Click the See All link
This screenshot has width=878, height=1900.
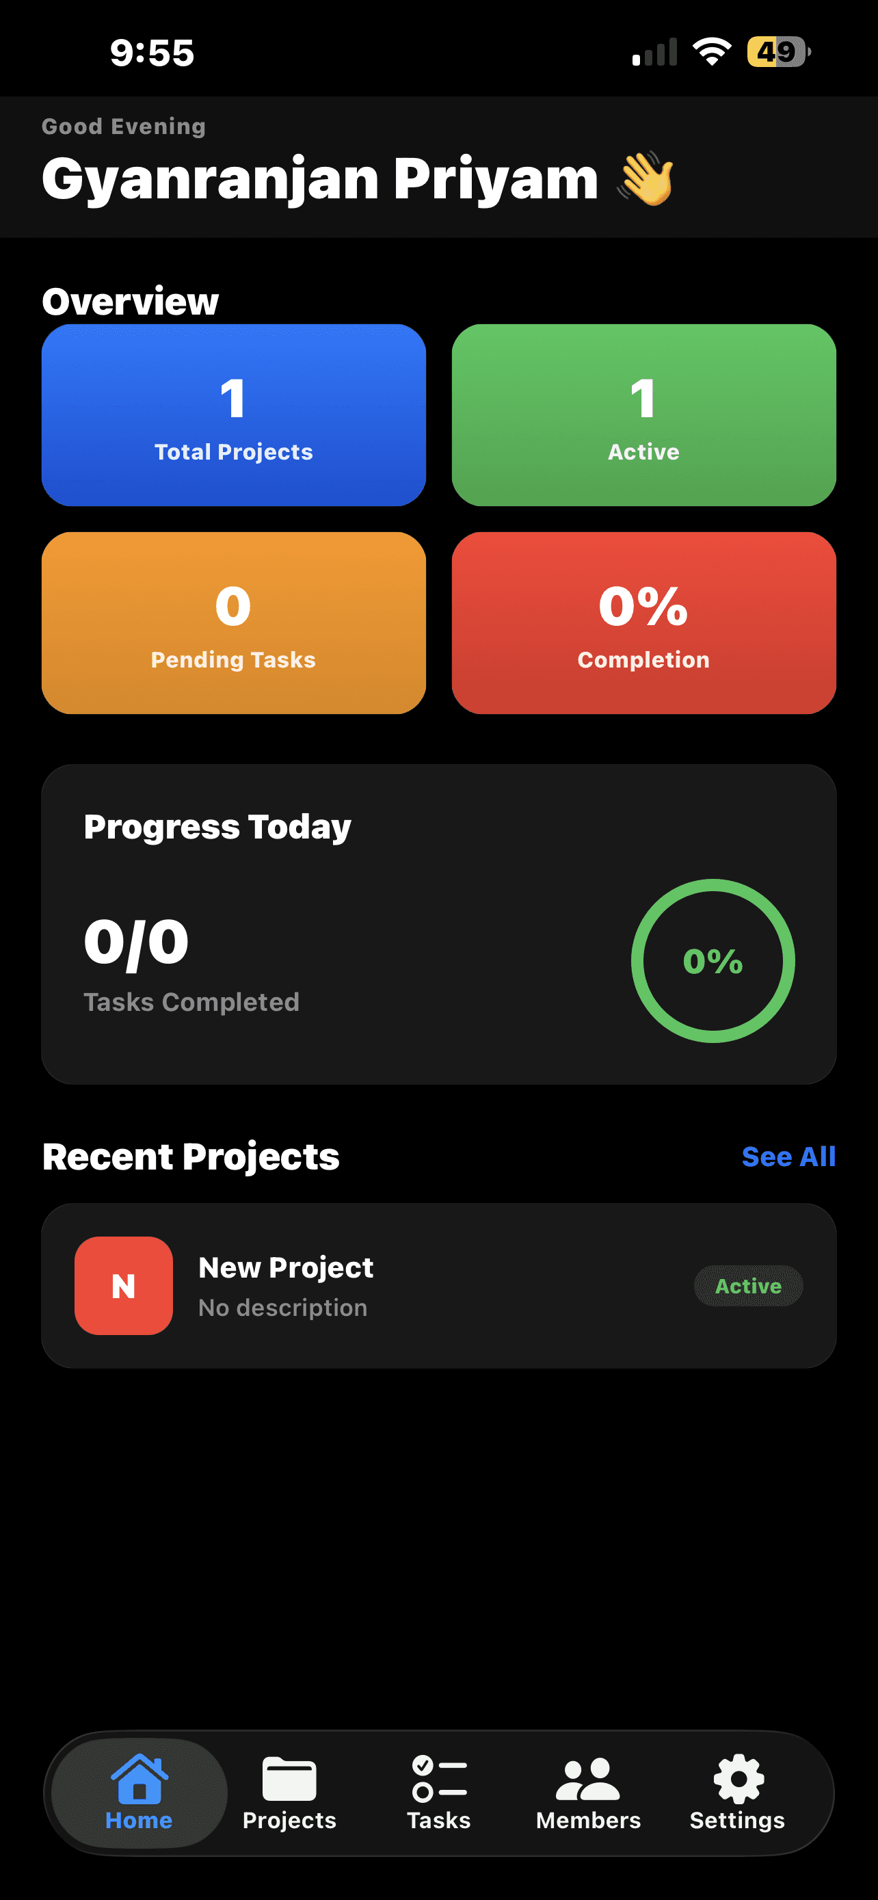point(788,1157)
